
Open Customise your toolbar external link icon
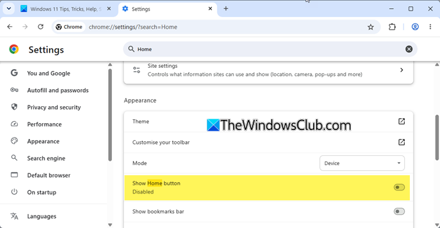[x=402, y=142]
